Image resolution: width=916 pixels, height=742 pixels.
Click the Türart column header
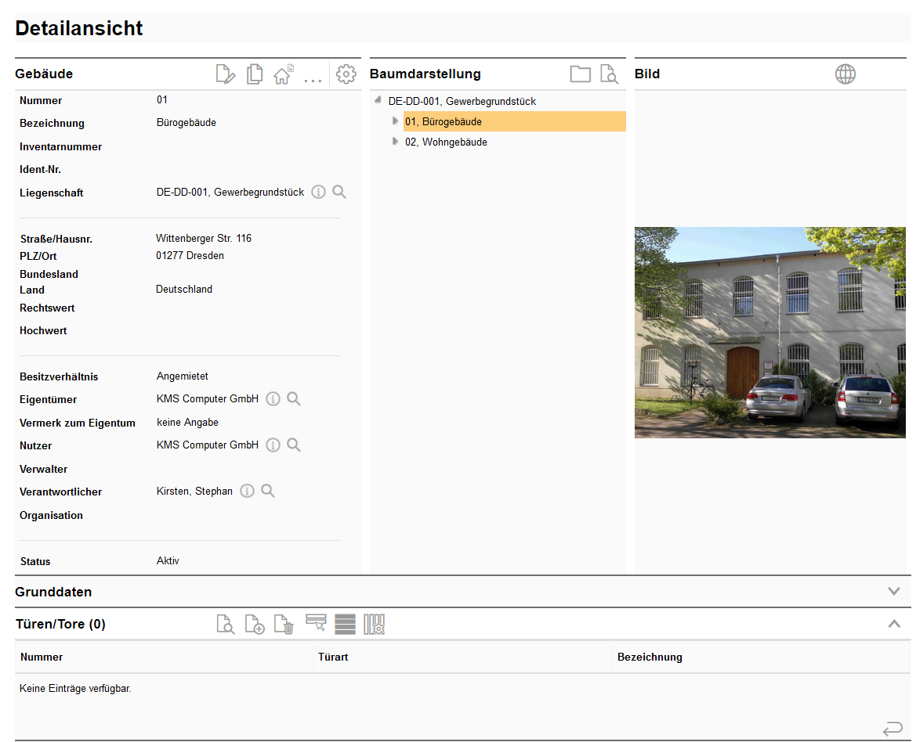(333, 657)
